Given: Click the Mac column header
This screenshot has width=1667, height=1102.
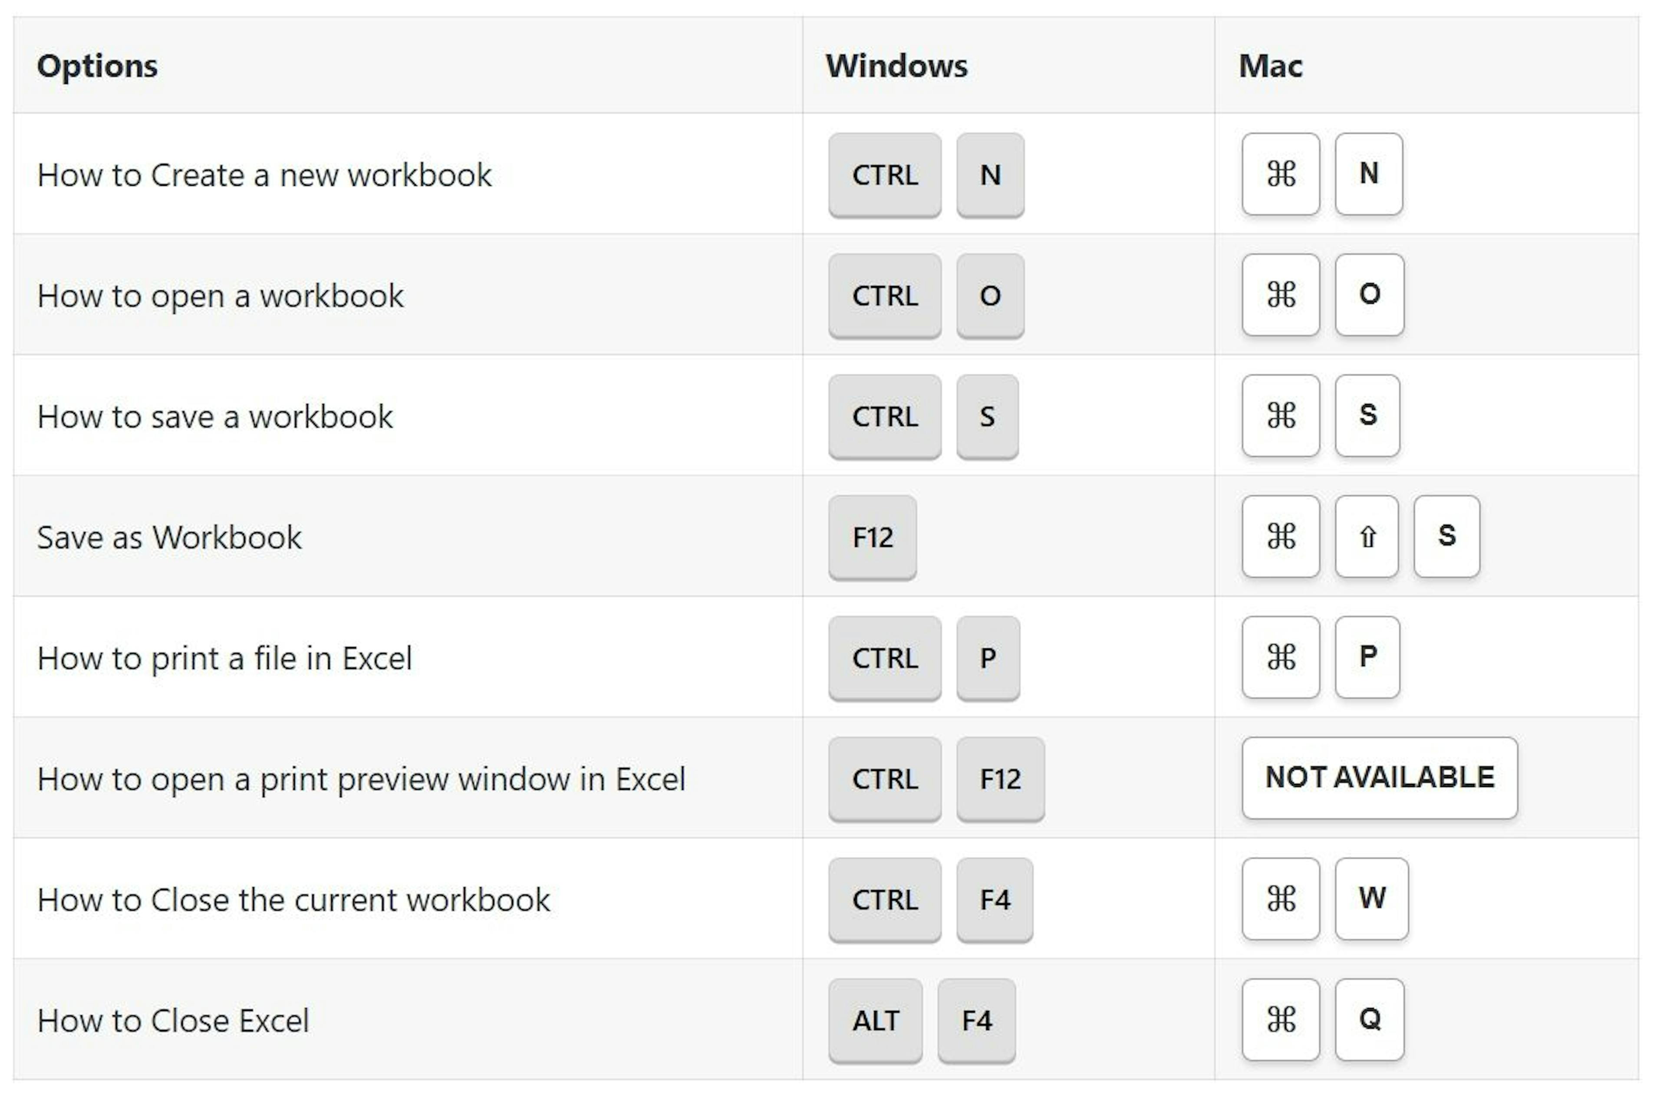Looking at the screenshot, I should (1270, 66).
